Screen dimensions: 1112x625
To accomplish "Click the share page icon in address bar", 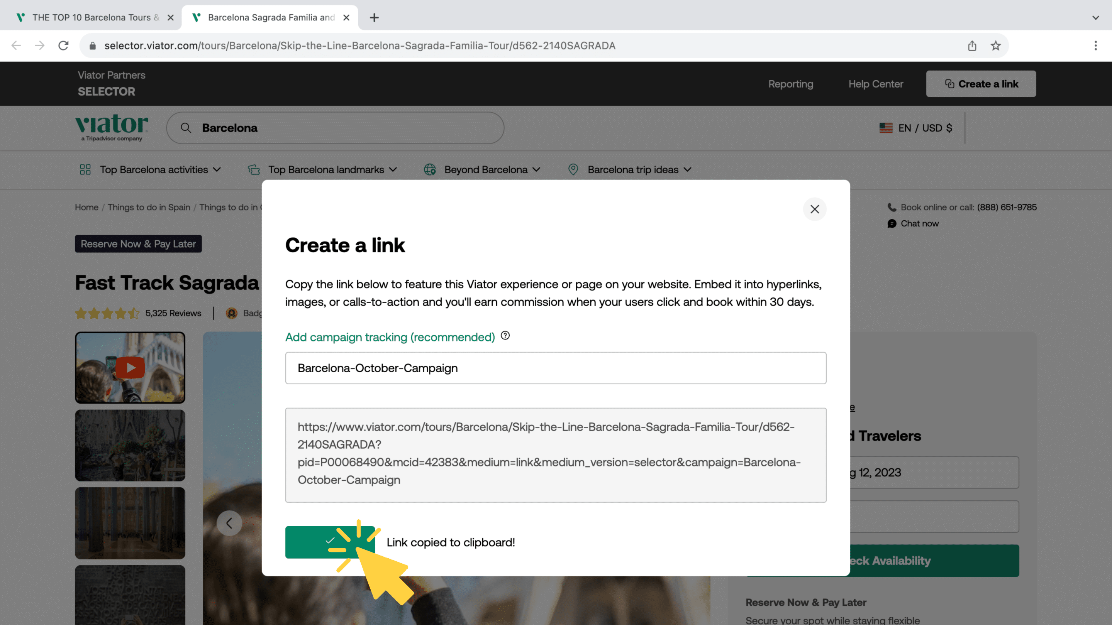I will 972,45.
